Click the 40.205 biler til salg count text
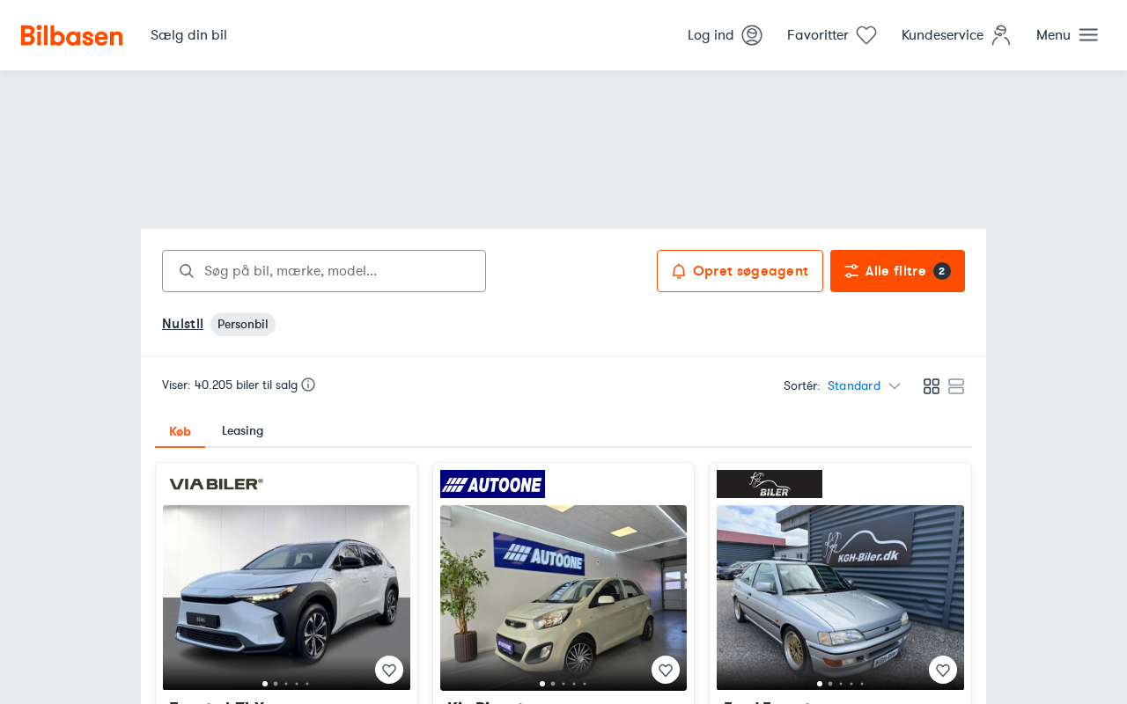 247,385
